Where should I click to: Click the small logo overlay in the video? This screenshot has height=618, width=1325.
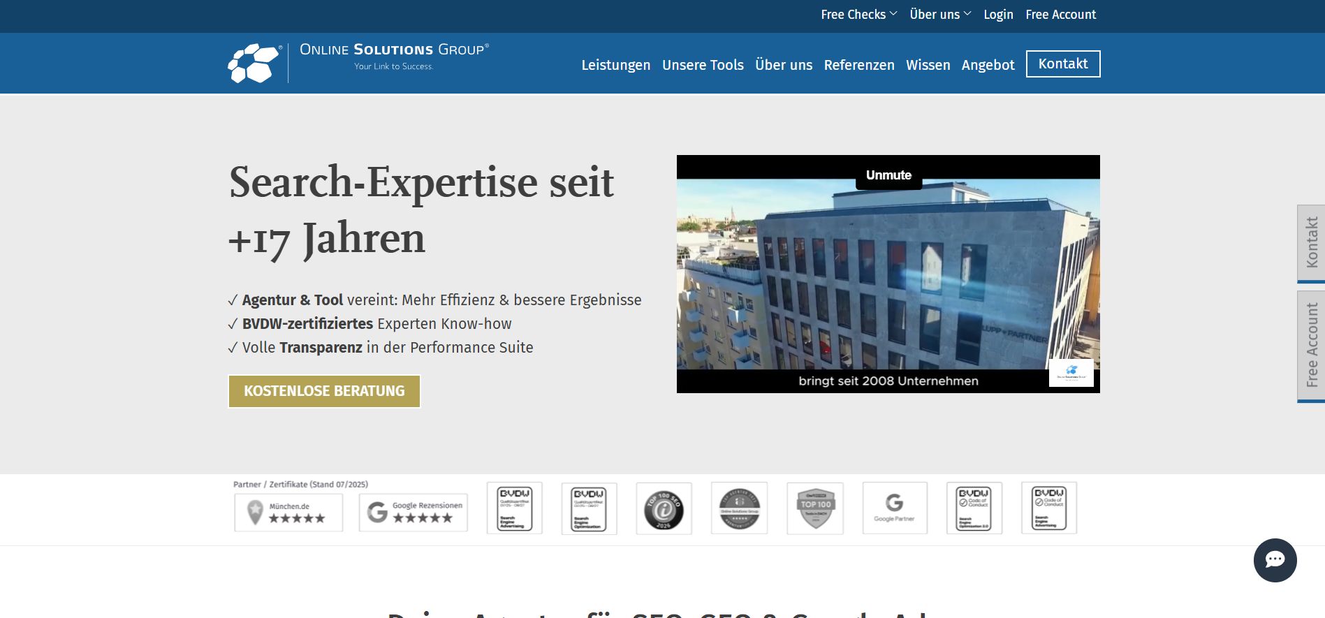pyautogui.click(x=1071, y=373)
